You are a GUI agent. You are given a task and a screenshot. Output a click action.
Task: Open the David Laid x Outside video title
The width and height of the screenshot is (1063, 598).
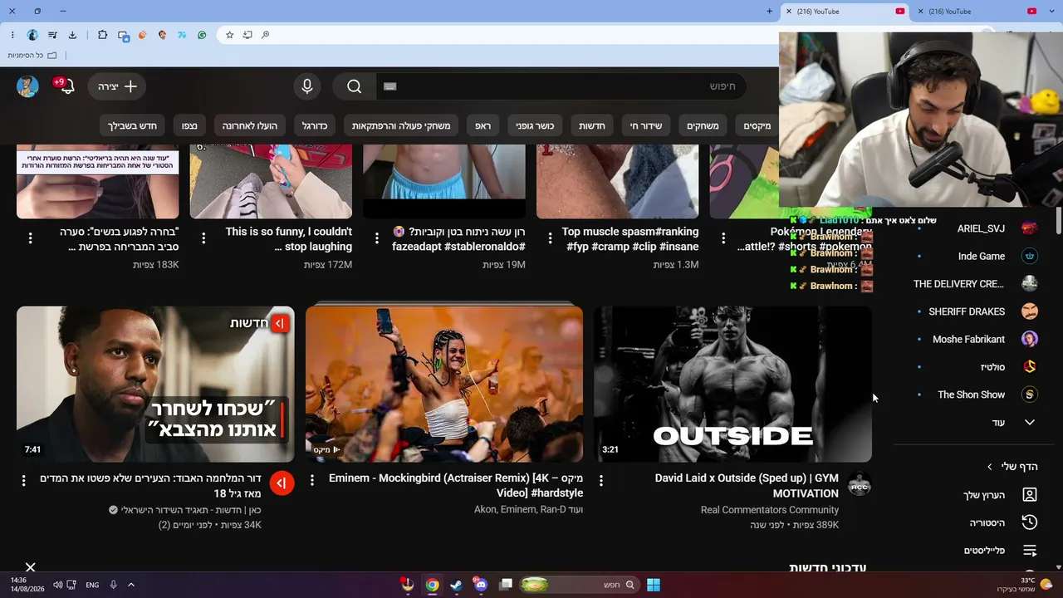[x=747, y=486]
